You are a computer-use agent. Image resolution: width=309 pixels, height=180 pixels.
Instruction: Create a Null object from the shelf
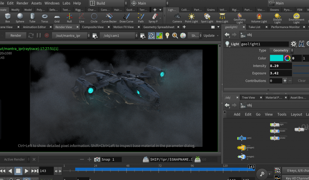pos(69,18)
